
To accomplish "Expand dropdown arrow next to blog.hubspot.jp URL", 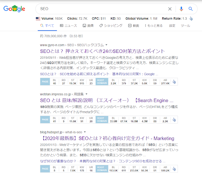I will pyautogui.click(x=85, y=132).
